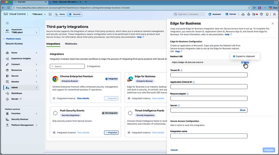Click the notifications bell icon
The width and height of the screenshot is (279, 155).
267,14
